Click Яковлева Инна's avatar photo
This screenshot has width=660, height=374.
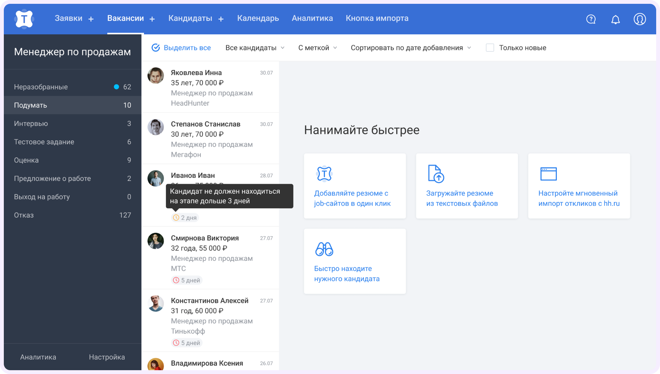tap(156, 75)
